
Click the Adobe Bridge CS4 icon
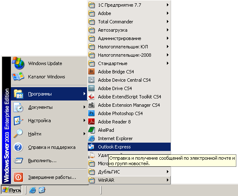tap(92, 71)
